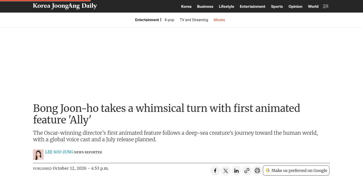This screenshot has width=363, height=176.
Task: Copy the article link icon
Action: coord(247,171)
